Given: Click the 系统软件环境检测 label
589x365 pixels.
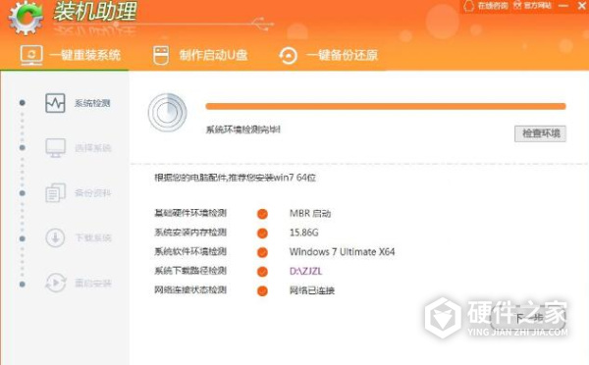Looking at the screenshot, I should tap(190, 251).
